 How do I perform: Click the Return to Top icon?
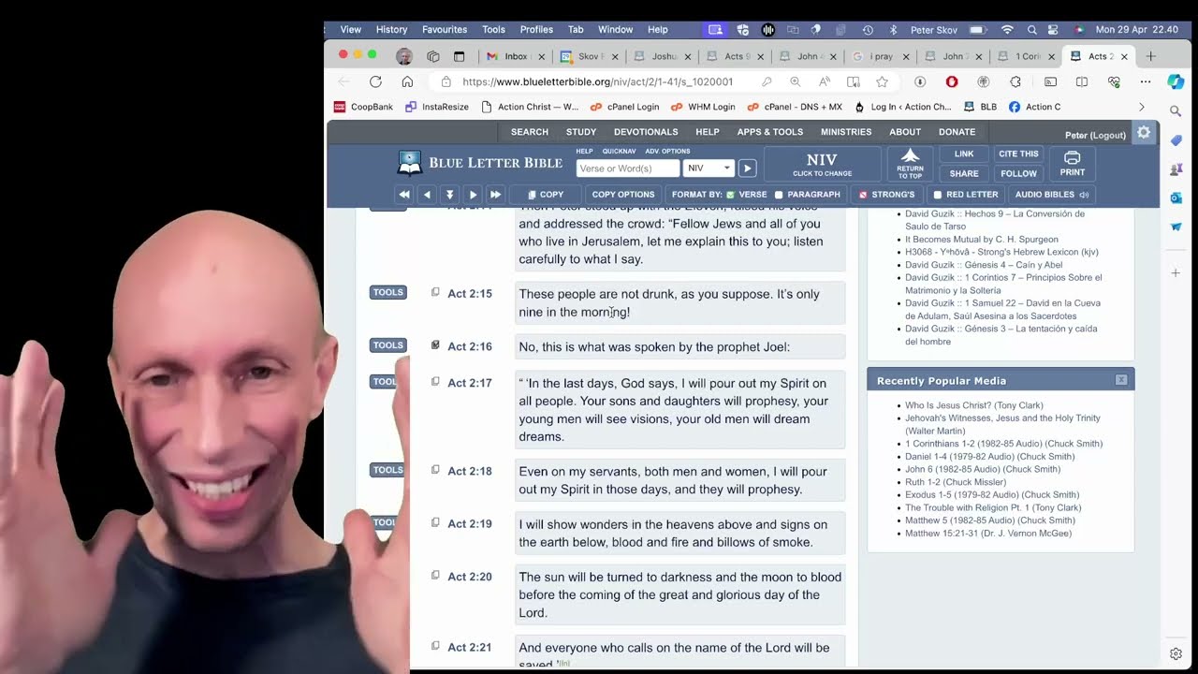(x=910, y=163)
